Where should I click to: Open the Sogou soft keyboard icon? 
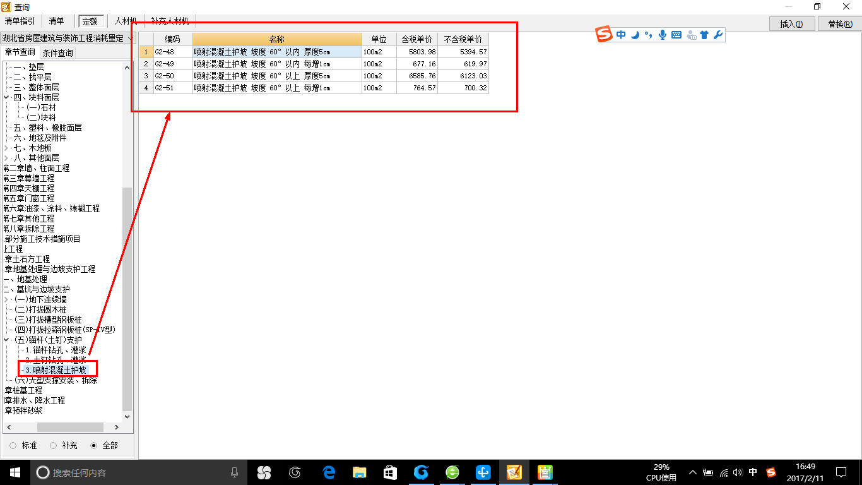coord(676,35)
